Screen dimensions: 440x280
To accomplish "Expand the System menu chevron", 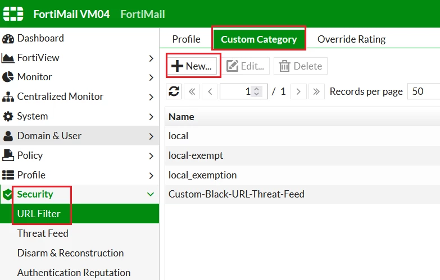I will 151,117.
